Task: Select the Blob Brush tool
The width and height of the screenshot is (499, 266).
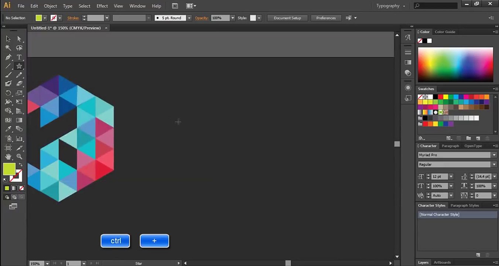Action: (x=8, y=83)
